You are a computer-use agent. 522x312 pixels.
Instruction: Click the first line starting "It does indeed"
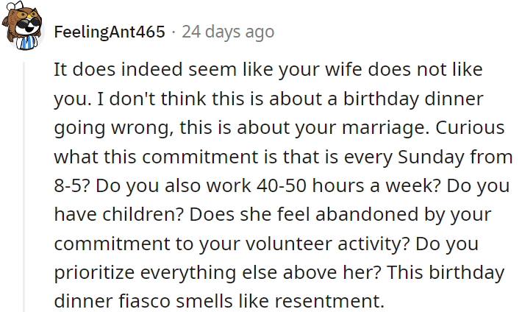point(270,70)
